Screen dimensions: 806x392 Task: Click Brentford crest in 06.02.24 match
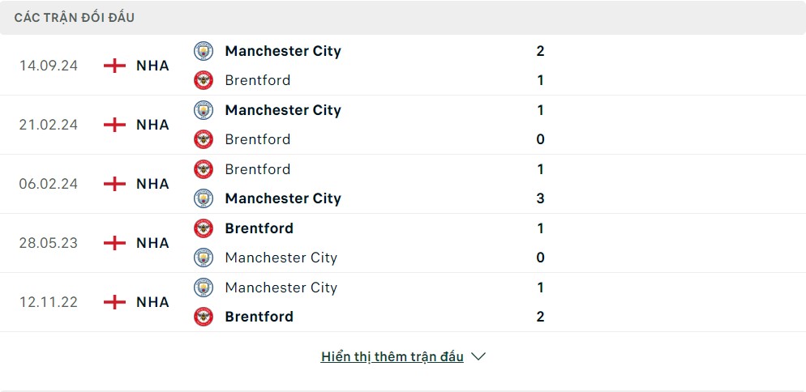[x=204, y=169]
